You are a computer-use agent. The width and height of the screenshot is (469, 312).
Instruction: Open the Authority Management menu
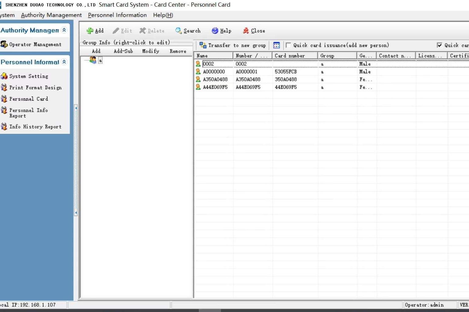click(x=51, y=15)
